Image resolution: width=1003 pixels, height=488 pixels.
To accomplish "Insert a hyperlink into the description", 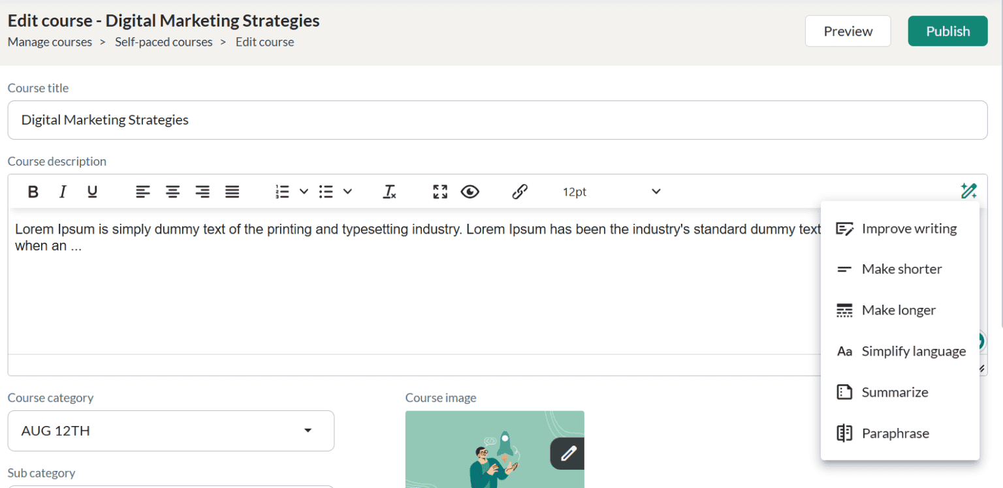I will click(x=520, y=191).
